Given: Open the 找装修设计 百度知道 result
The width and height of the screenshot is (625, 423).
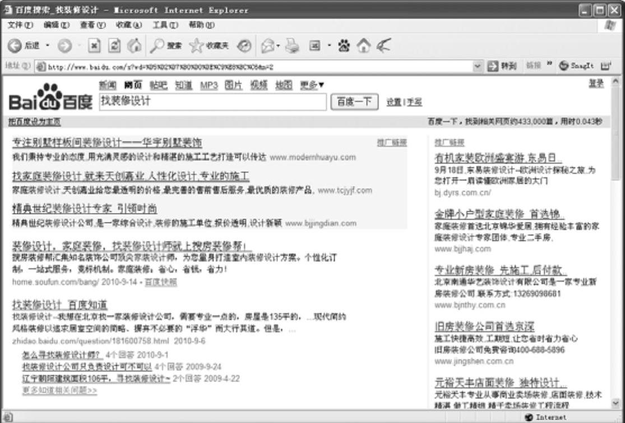Looking at the screenshot, I should coord(60,305).
